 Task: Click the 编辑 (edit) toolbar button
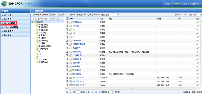tap(53, 15)
